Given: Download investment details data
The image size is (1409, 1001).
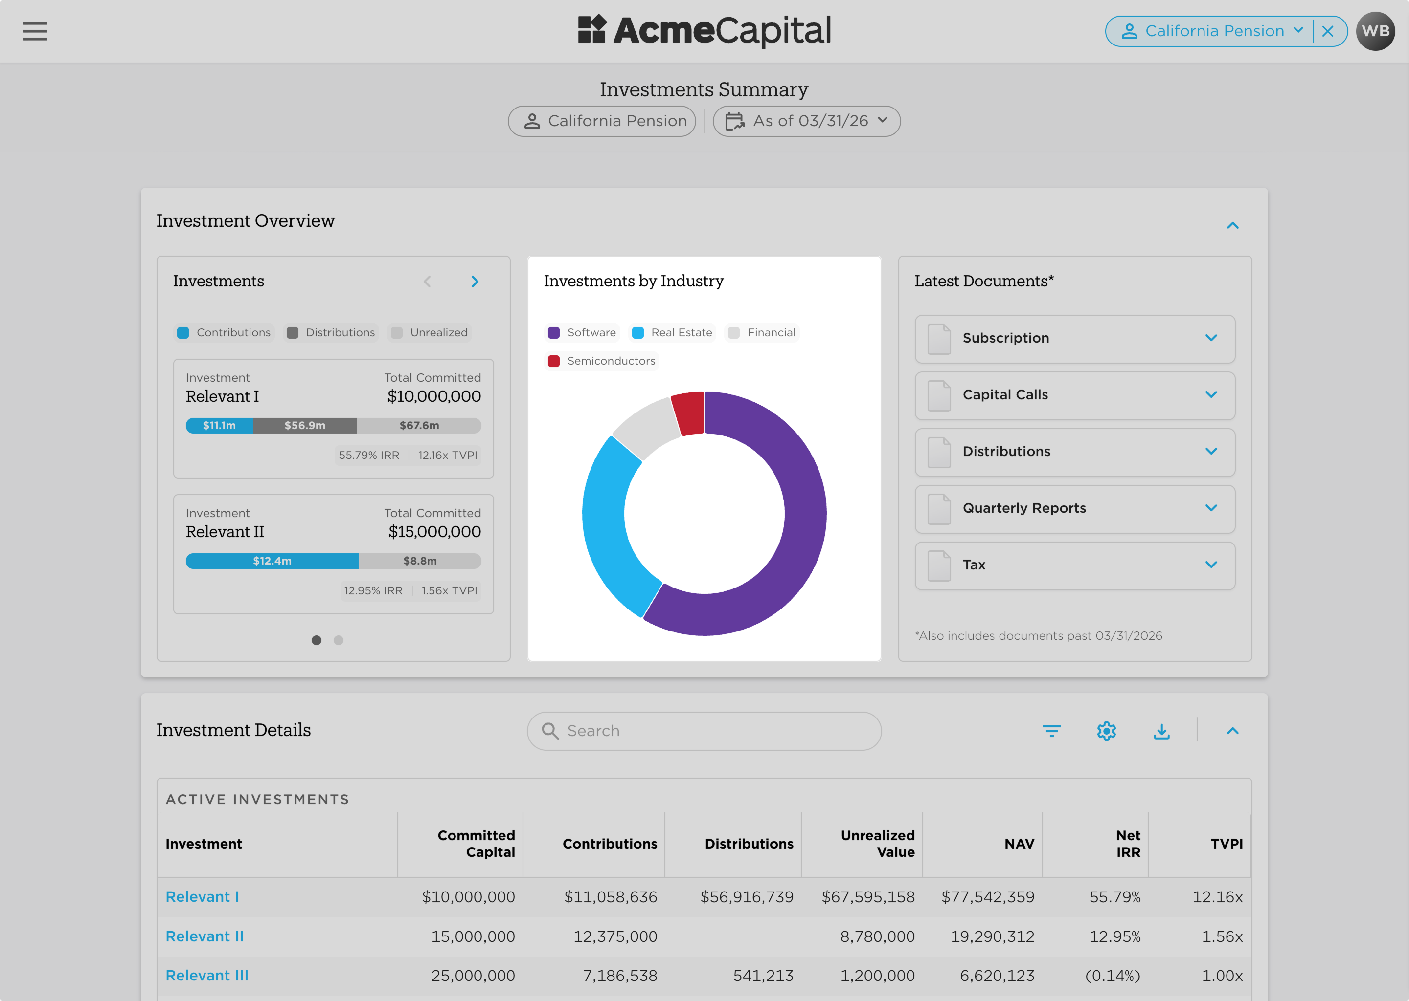Looking at the screenshot, I should 1161,731.
